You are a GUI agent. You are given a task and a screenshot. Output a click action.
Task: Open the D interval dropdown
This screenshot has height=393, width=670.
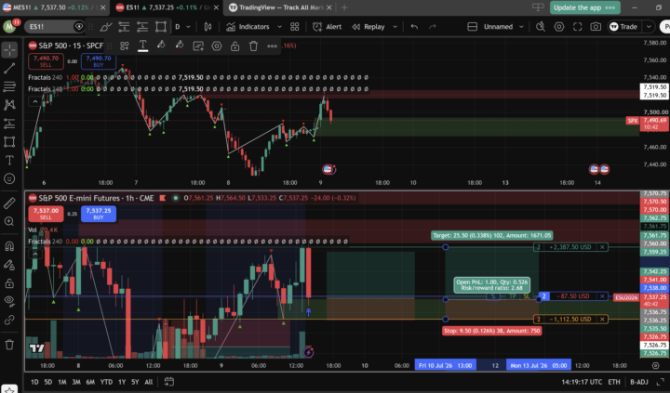[182, 26]
